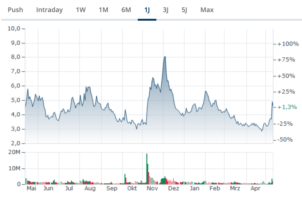Open the Max time range tab
The height and width of the screenshot is (198, 302).
[207, 10]
